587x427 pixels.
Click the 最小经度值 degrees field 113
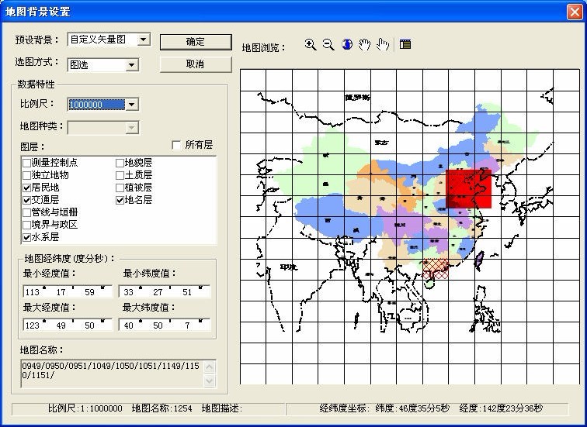(33, 291)
